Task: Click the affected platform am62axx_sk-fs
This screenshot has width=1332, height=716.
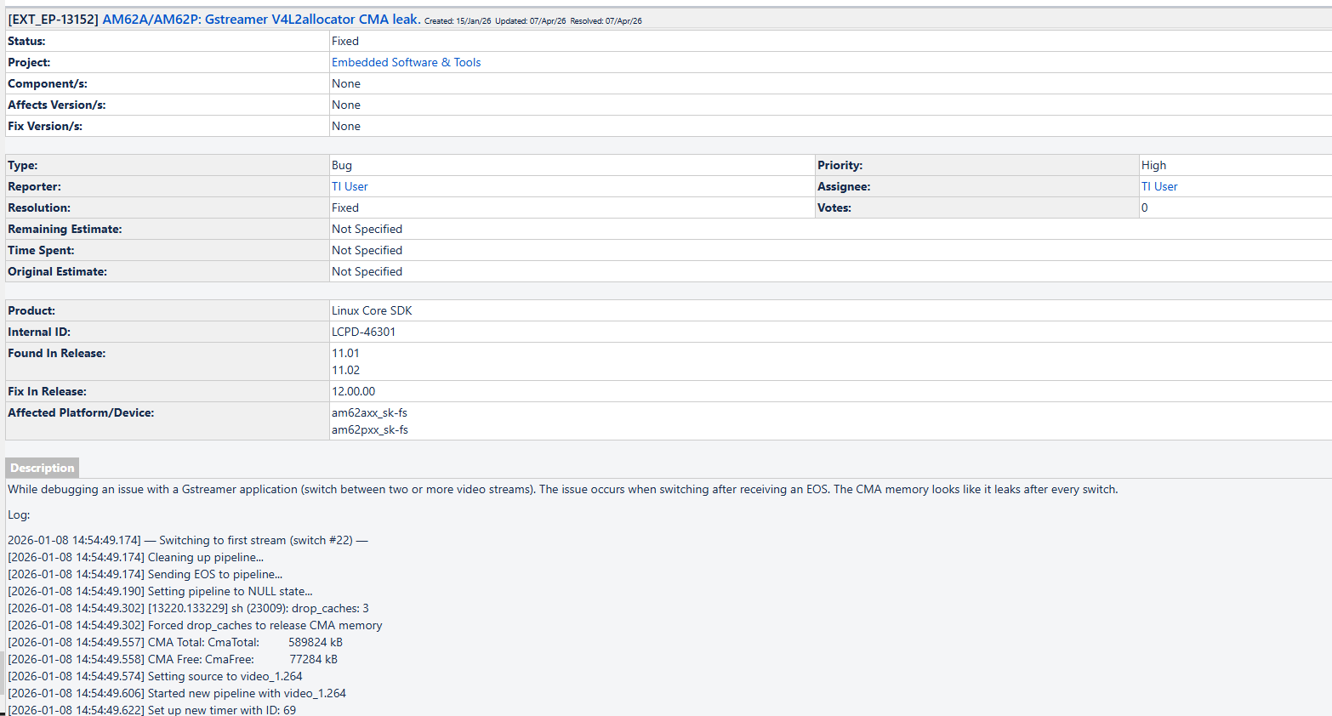Action: (369, 412)
